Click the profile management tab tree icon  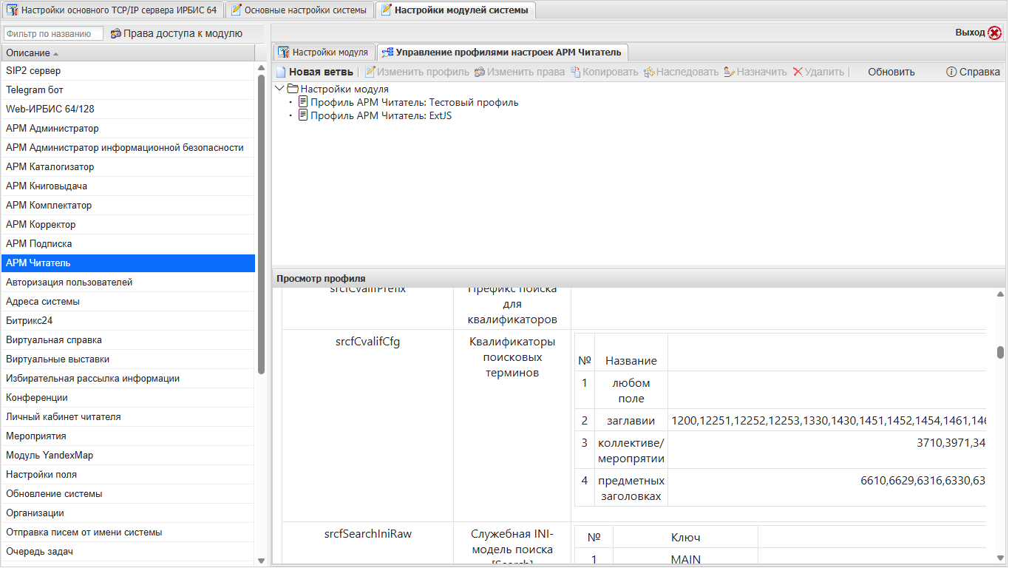[387, 52]
